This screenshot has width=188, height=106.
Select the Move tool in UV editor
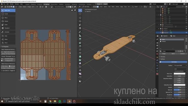coord(8,18)
